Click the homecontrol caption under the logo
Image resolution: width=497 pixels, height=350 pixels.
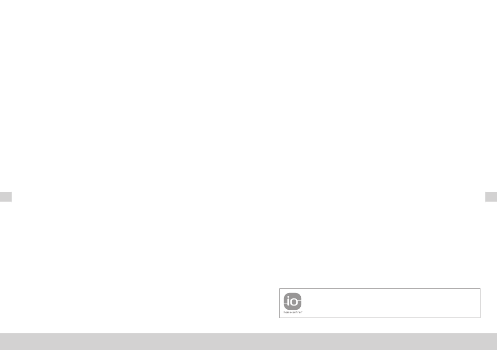point(293,312)
